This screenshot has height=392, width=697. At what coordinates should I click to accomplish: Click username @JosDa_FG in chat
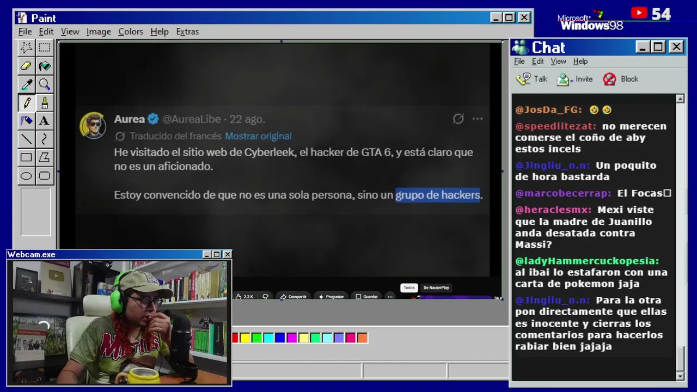[549, 110]
